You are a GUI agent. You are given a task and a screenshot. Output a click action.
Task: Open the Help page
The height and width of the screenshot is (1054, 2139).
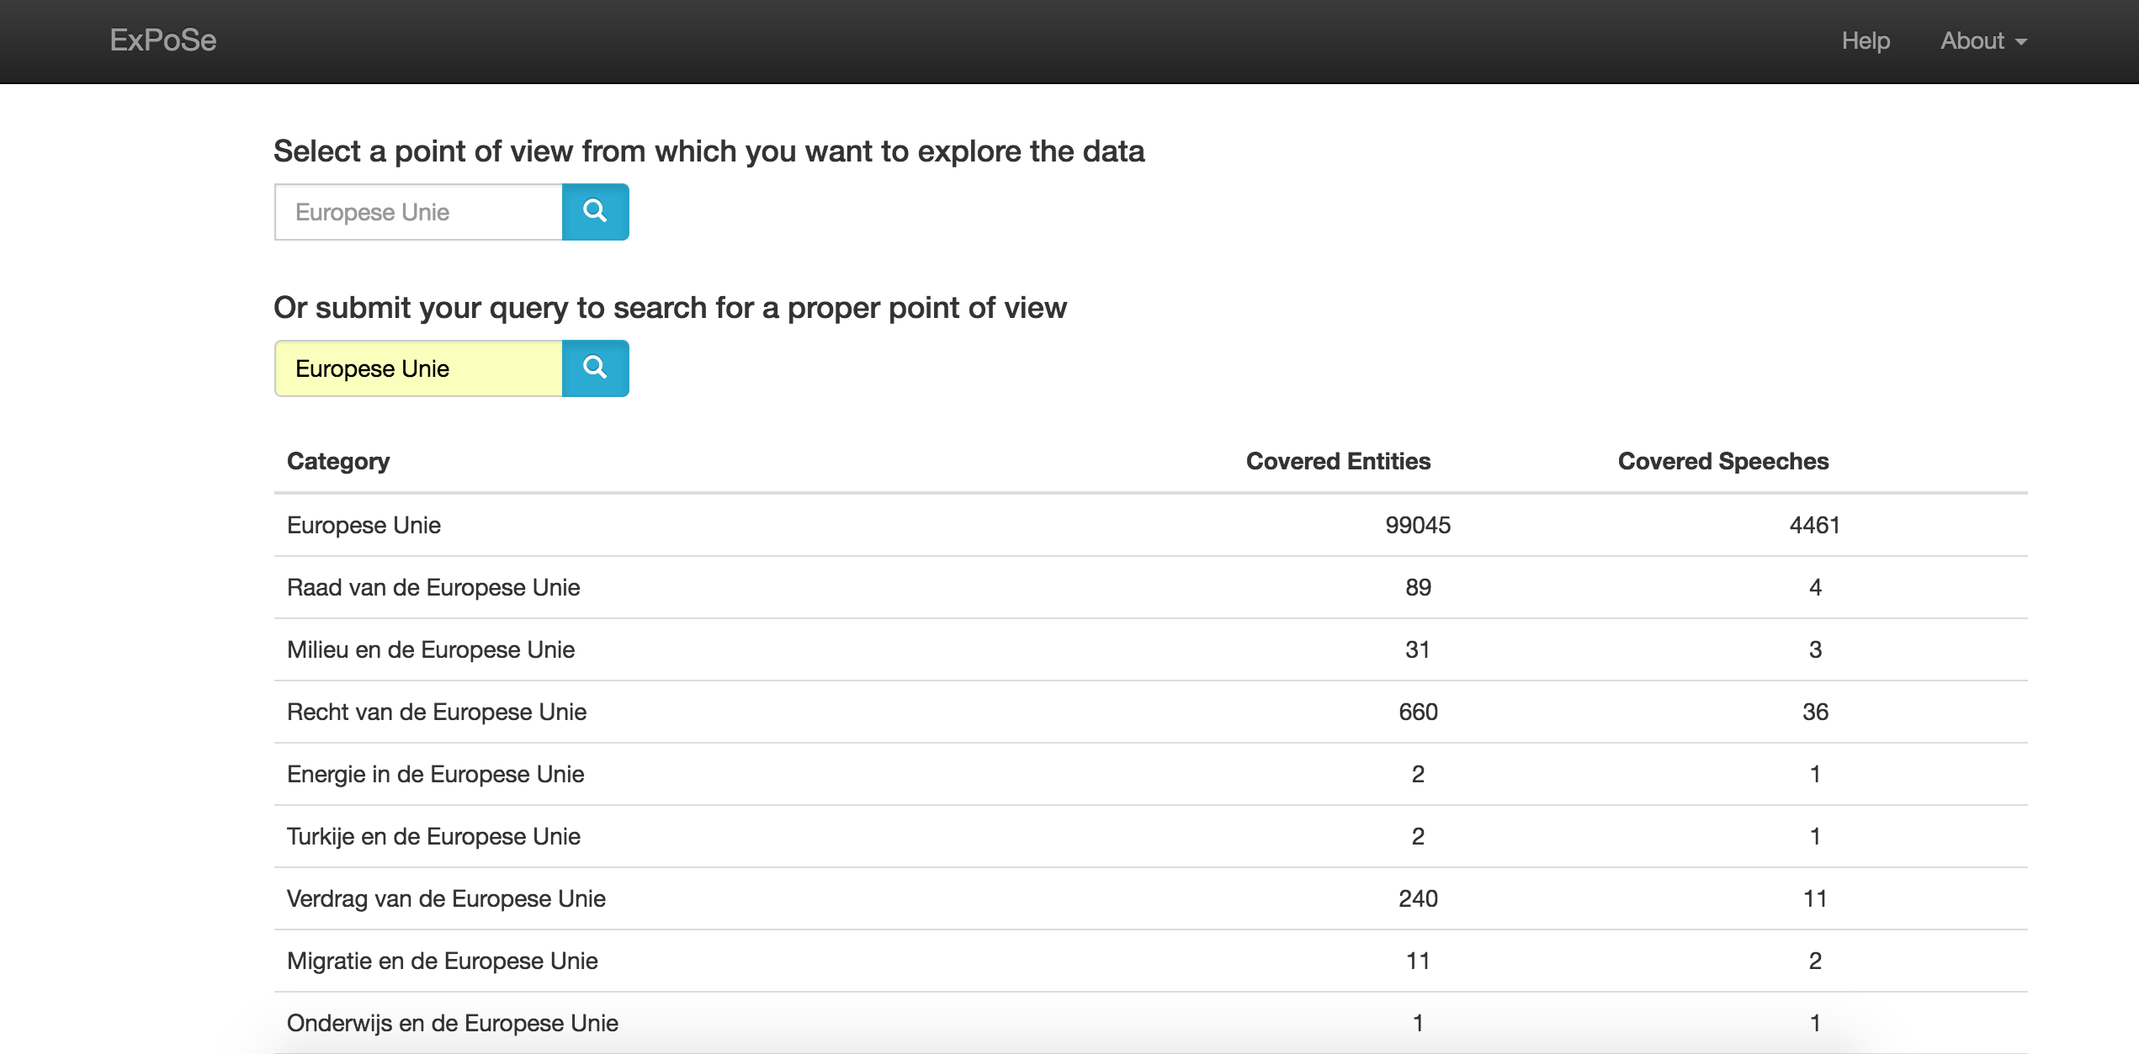click(1865, 40)
